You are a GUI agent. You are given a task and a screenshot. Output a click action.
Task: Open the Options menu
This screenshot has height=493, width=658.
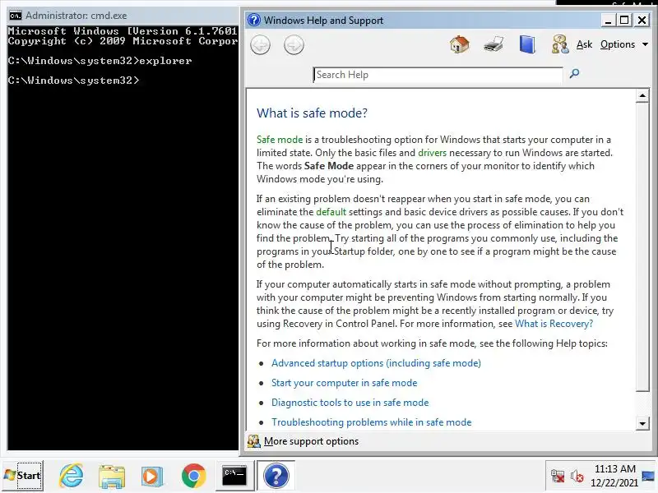[x=618, y=44]
